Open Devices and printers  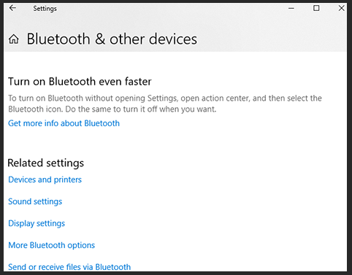coord(45,179)
